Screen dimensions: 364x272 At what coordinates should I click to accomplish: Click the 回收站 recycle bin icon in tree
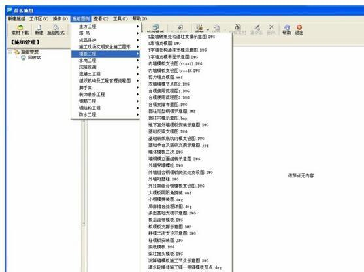click(24, 58)
